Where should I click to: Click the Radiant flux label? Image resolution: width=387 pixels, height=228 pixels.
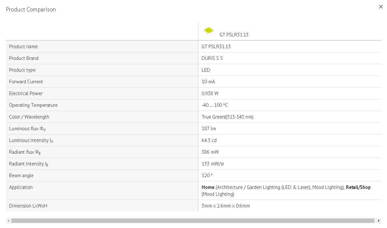25,152
